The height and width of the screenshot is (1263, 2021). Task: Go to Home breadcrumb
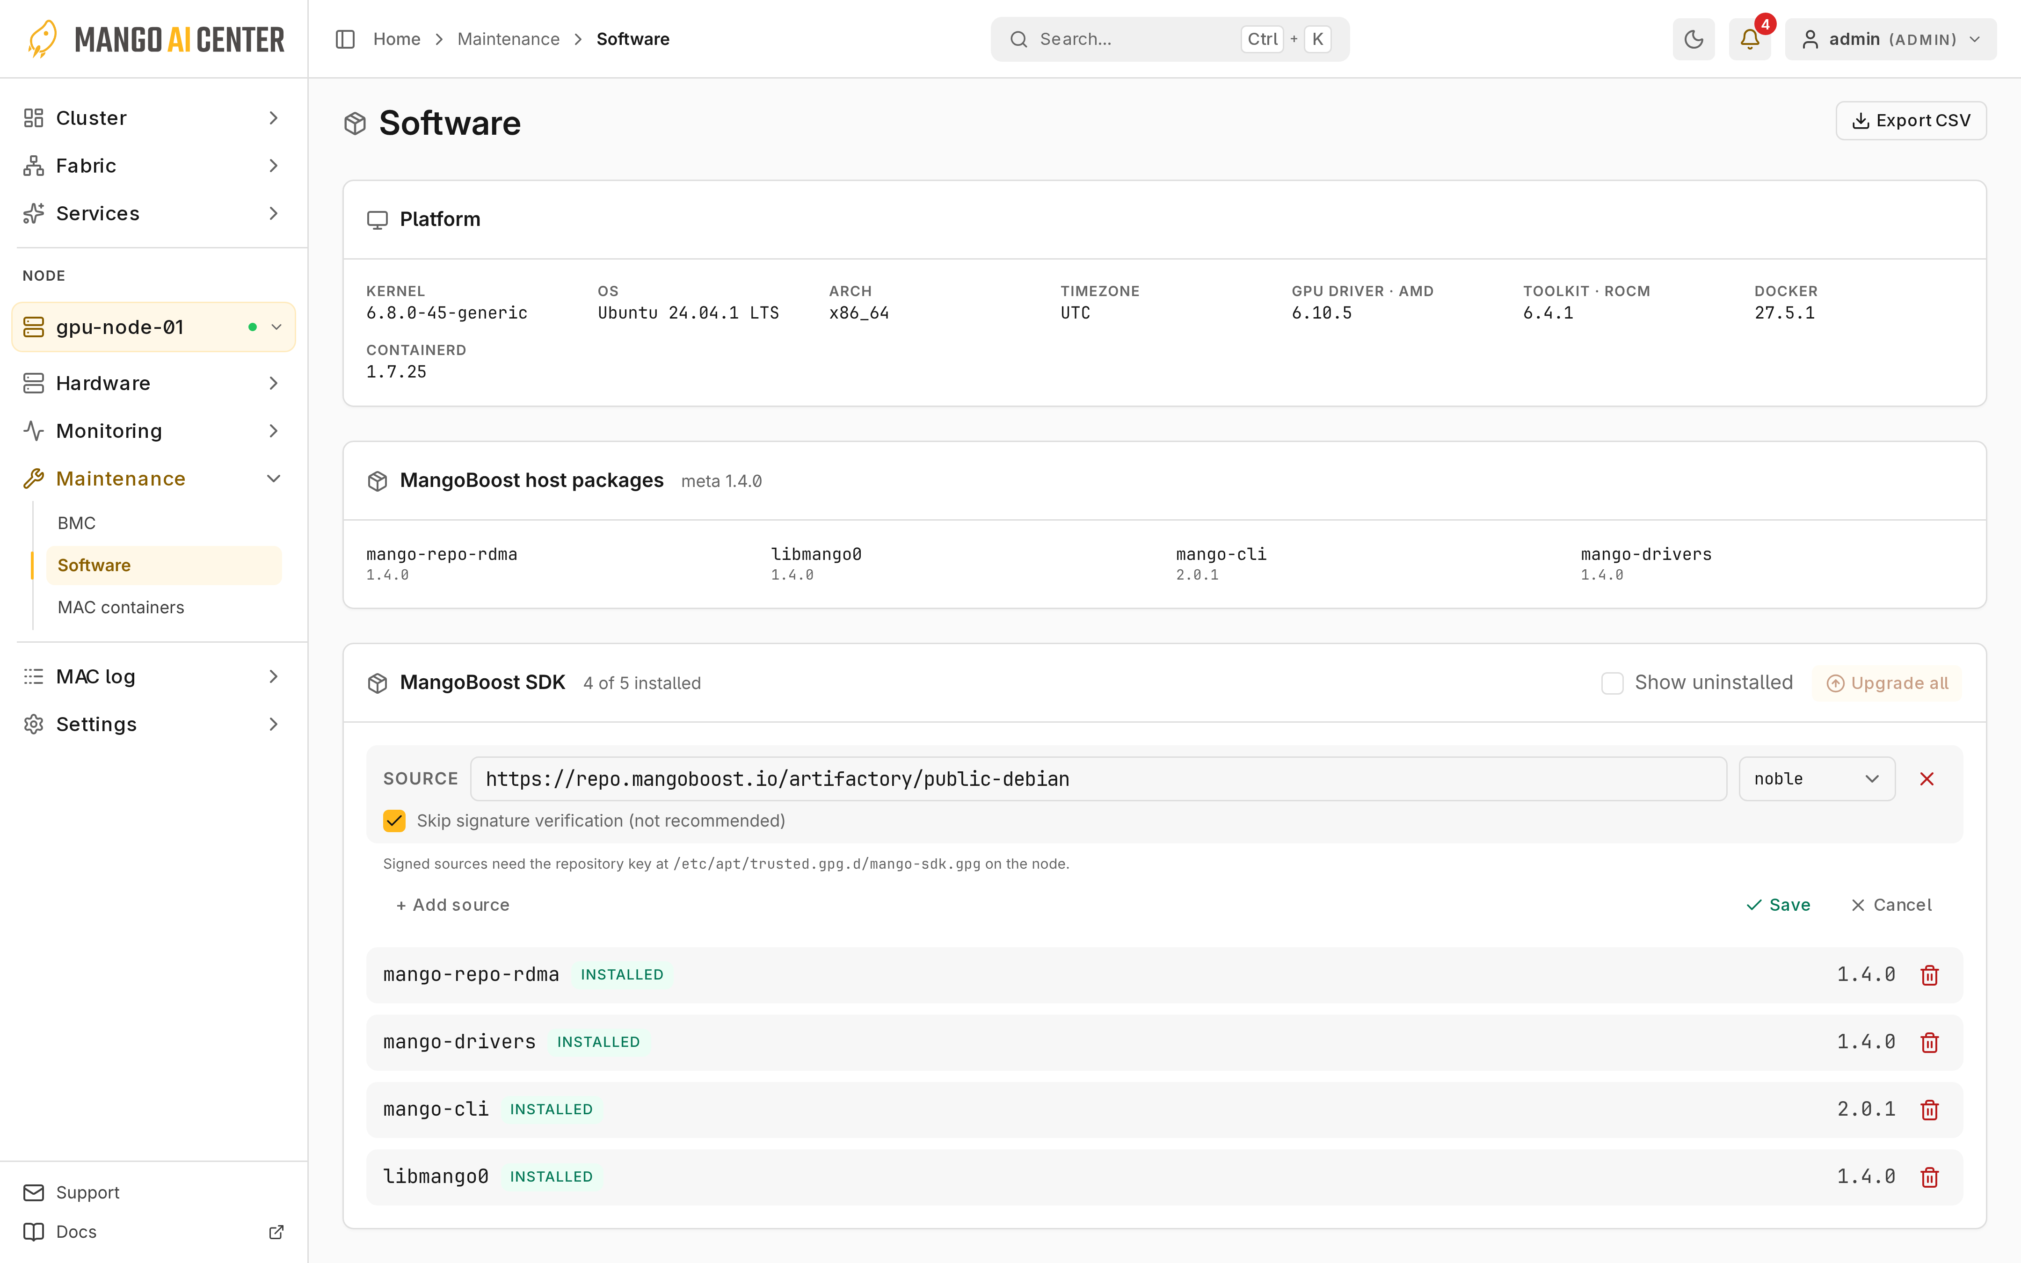[x=397, y=39]
